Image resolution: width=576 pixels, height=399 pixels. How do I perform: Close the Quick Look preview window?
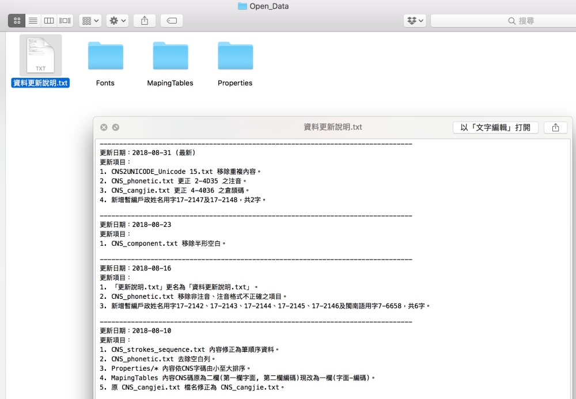(x=104, y=127)
